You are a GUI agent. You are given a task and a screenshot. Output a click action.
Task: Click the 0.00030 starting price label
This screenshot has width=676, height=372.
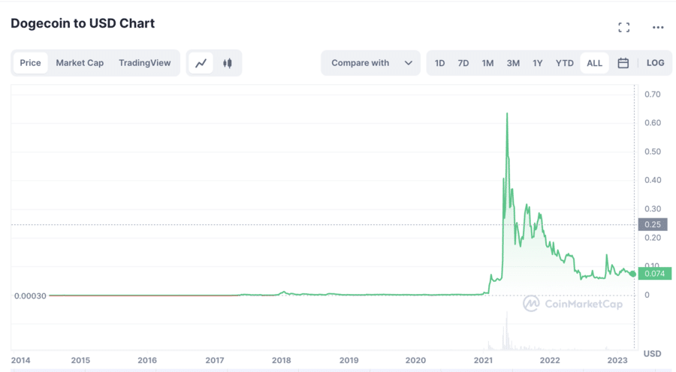(x=30, y=295)
